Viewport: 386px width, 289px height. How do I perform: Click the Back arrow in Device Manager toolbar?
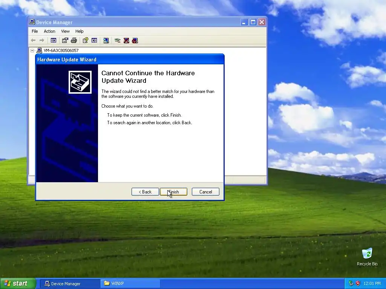click(33, 40)
